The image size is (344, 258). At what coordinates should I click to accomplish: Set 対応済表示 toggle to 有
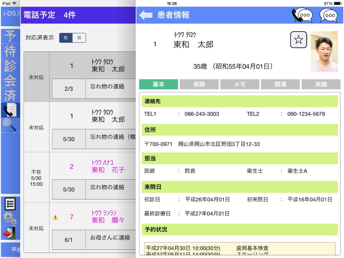click(x=79, y=38)
